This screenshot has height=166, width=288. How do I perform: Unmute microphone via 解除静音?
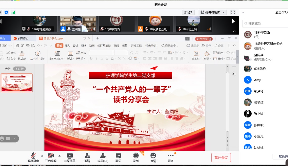33,156
